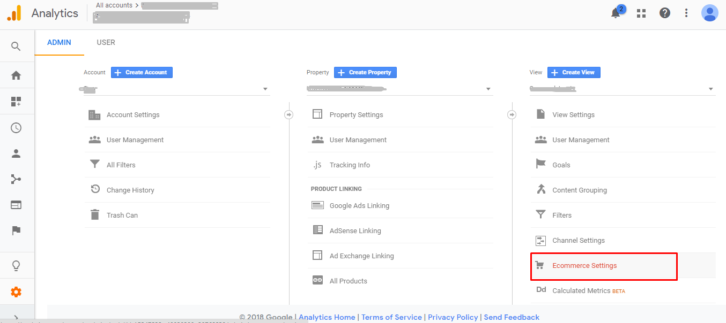The image size is (726, 323).
Task: Click arrow circle between Account and Property
Action: [289, 114]
